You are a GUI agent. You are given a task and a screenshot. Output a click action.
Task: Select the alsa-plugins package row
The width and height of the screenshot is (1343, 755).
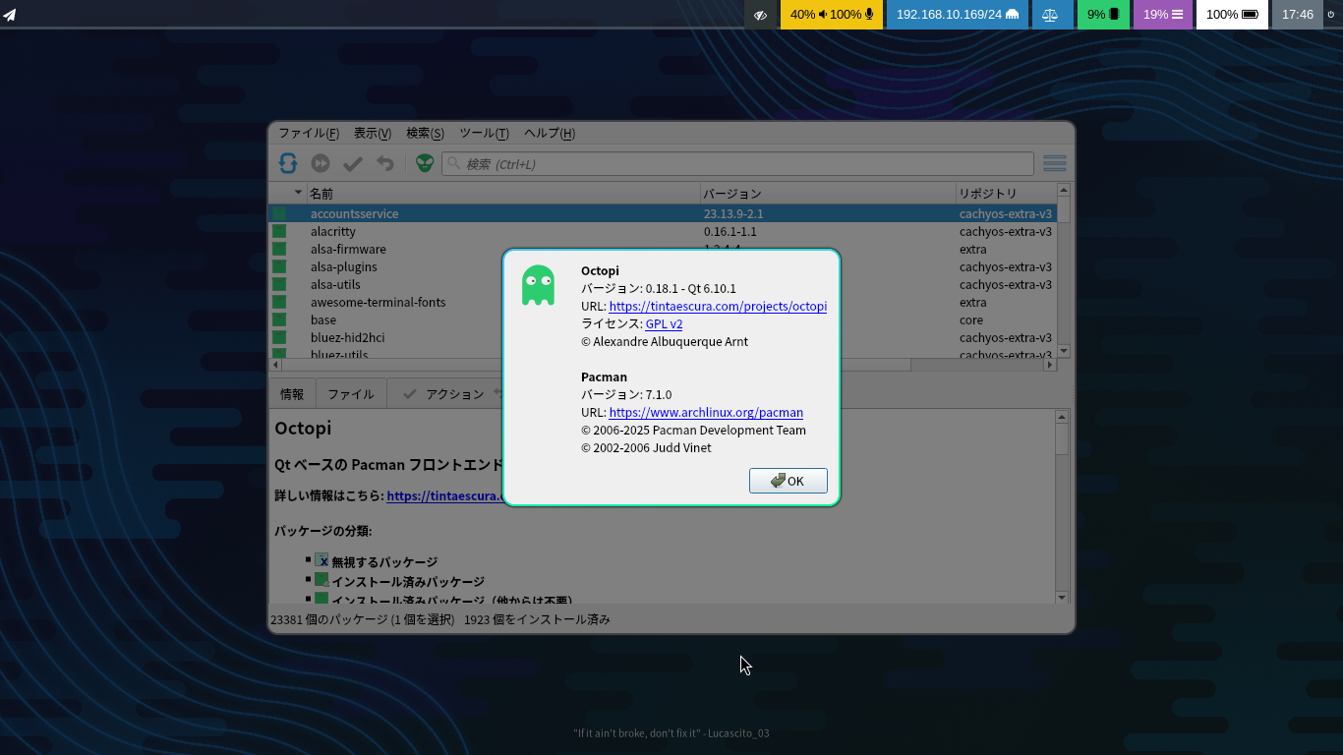(x=663, y=266)
